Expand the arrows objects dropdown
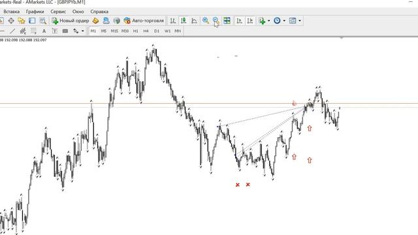The height and width of the screenshot is (235, 418). (83, 31)
